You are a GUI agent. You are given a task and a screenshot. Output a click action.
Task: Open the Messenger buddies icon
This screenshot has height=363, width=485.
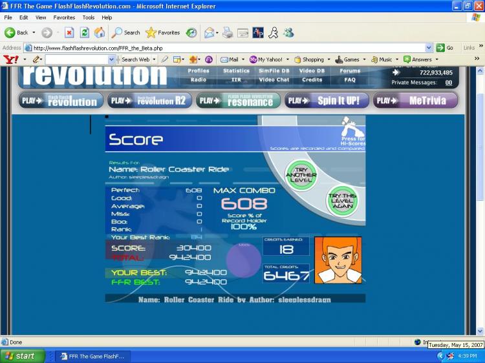click(x=288, y=32)
